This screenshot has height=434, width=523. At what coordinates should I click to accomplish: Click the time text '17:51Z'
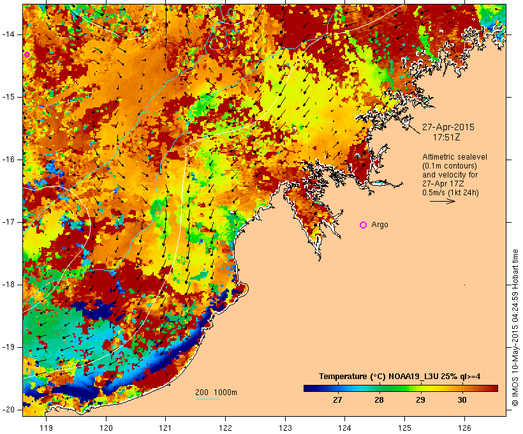pos(446,137)
